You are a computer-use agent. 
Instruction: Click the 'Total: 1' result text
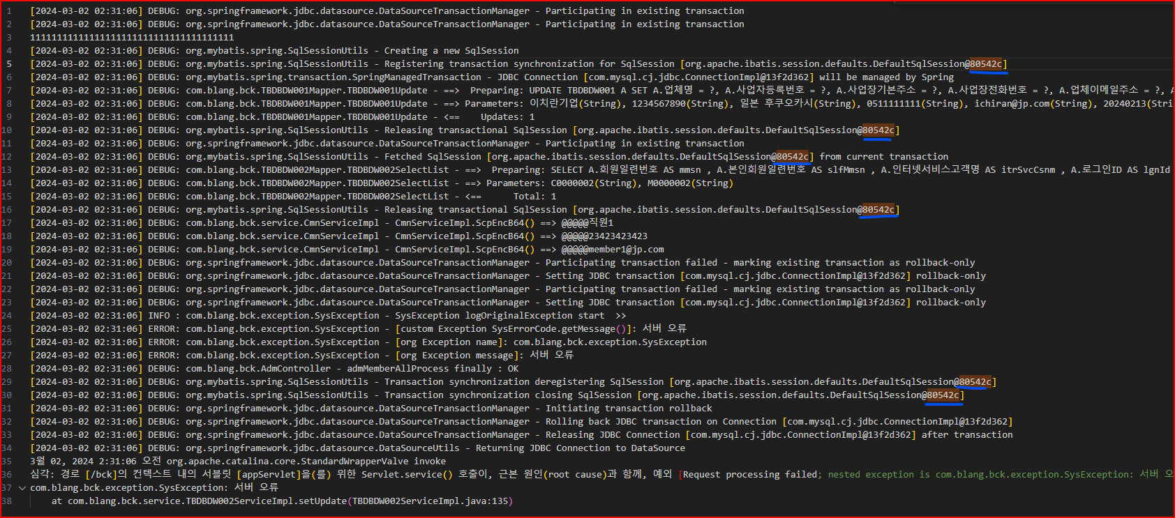[534, 197]
